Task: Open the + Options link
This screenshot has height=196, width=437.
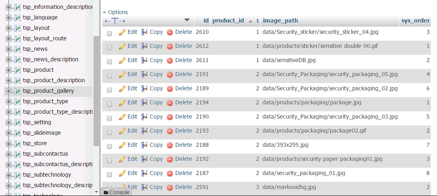Action: click(x=115, y=12)
